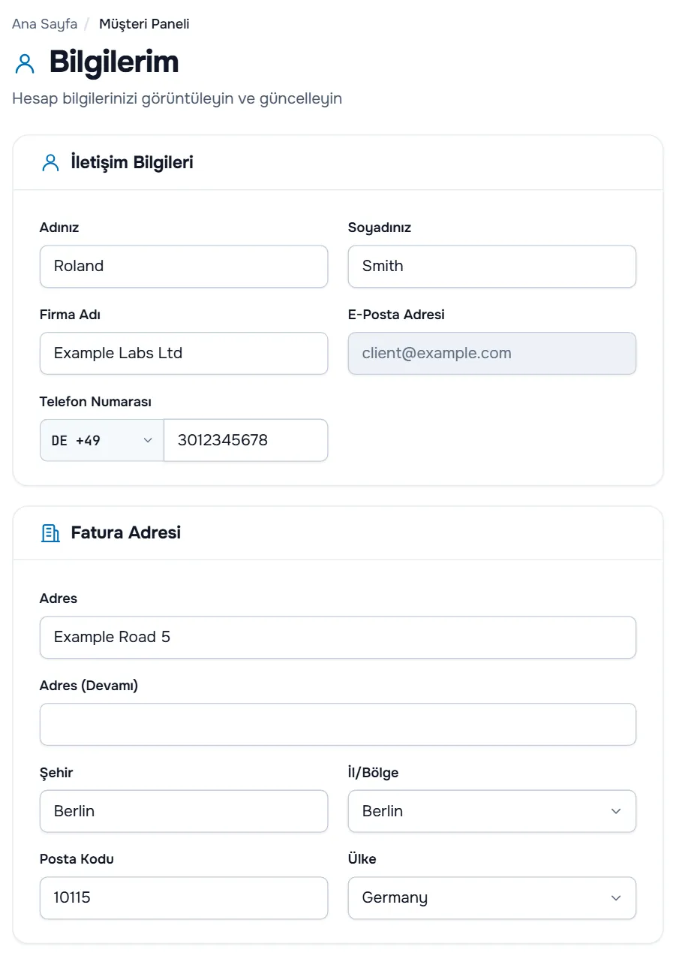Click the Fatura Adresi section title

126,532
